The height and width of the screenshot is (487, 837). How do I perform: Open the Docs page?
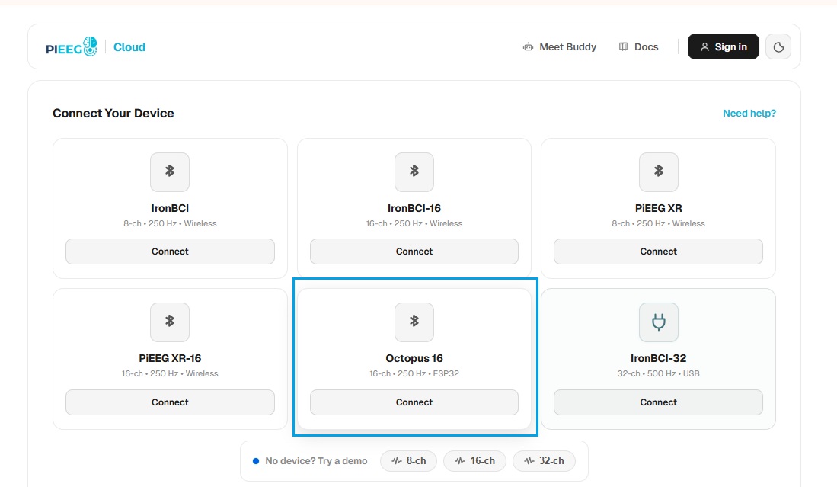coord(638,47)
